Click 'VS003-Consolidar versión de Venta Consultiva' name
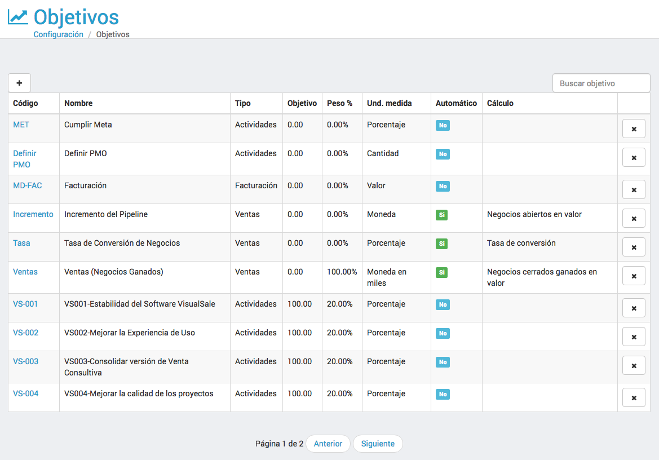 (126, 367)
